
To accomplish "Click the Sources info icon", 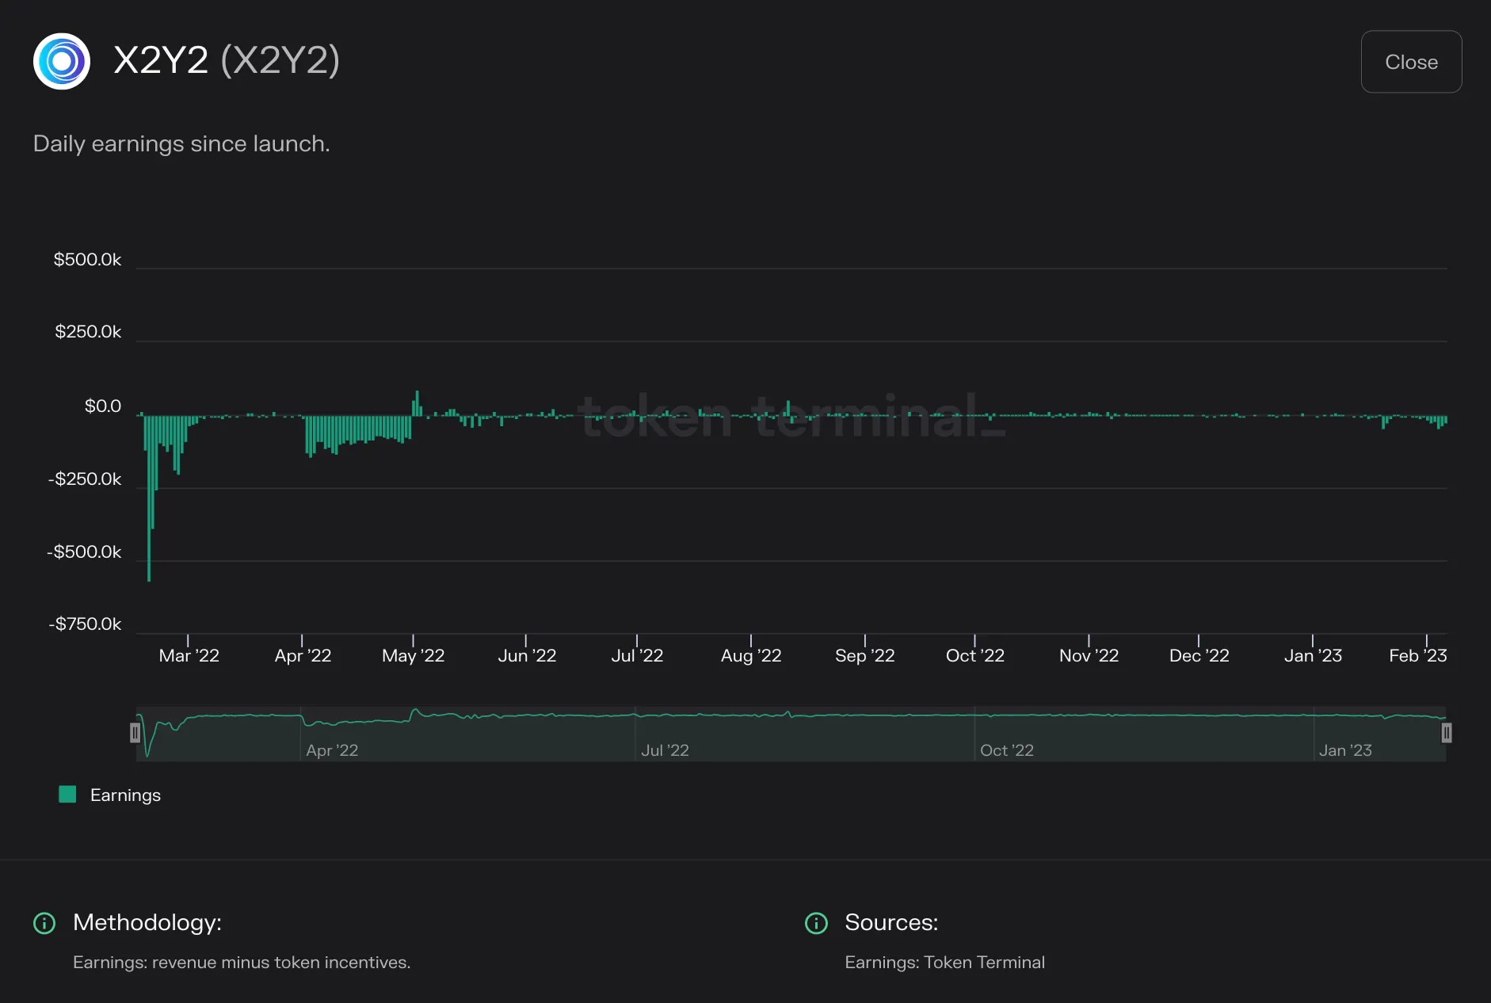I will coord(816,923).
